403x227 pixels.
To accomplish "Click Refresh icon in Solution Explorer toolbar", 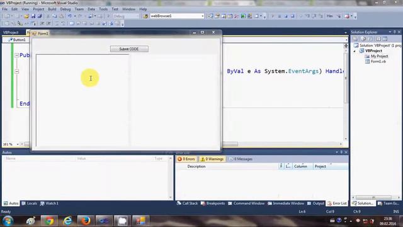I will click(370, 39).
